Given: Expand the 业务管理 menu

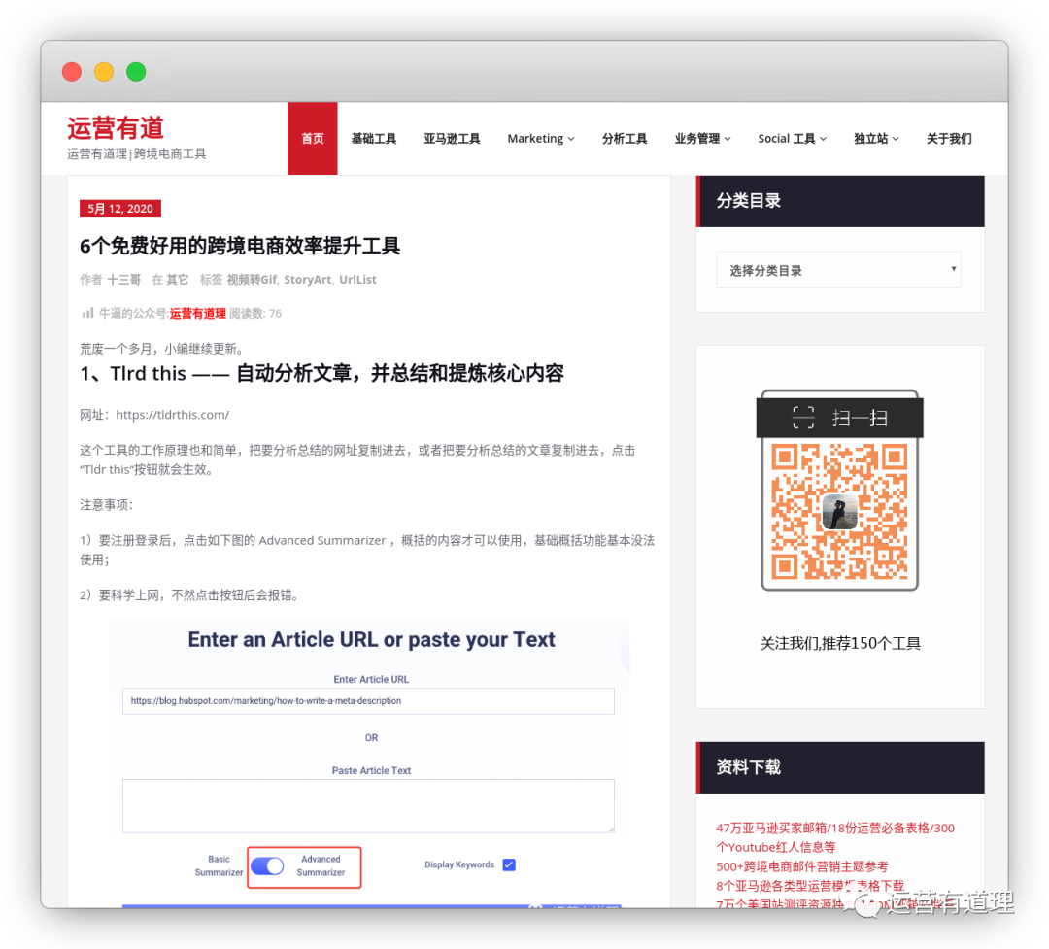Looking at the screenshot, I should (702, 139).
